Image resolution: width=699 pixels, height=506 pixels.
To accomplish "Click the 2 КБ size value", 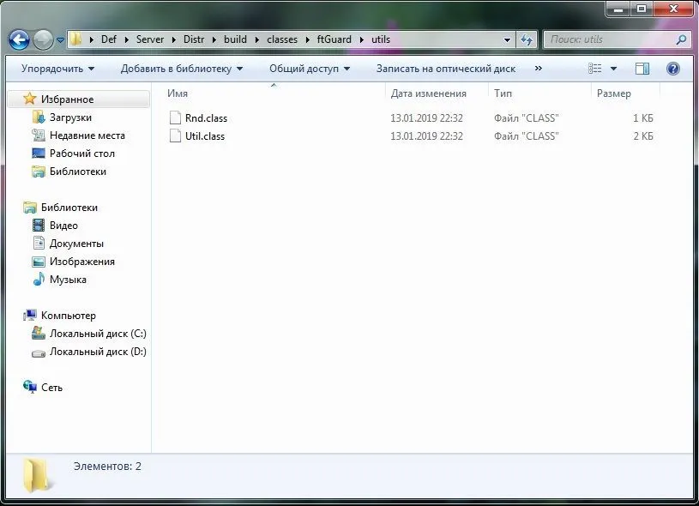I will (x=643, y=136).
